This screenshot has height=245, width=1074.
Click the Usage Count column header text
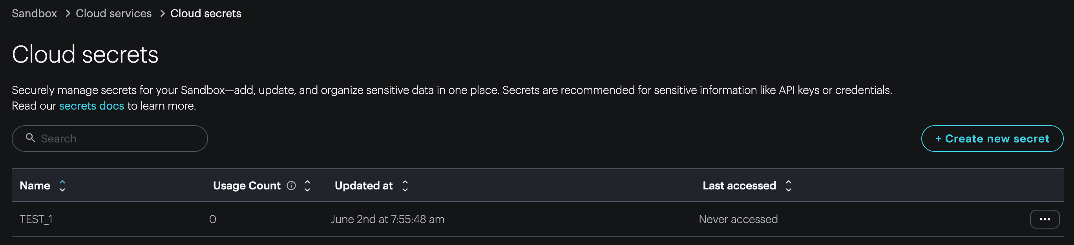(247, 186)
